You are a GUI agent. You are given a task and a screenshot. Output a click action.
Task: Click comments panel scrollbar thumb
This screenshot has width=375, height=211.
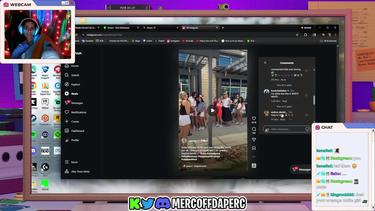pyautogui.click(x=314, y=100)
